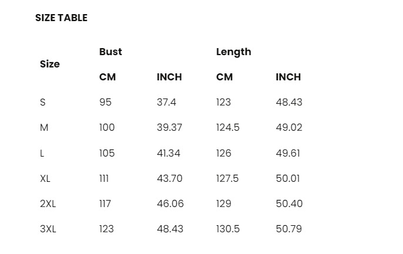Image resolution: width=403 pixels, height=254 pixels.
Task: Select the S size row label
Action: click(x=43, y=103)
